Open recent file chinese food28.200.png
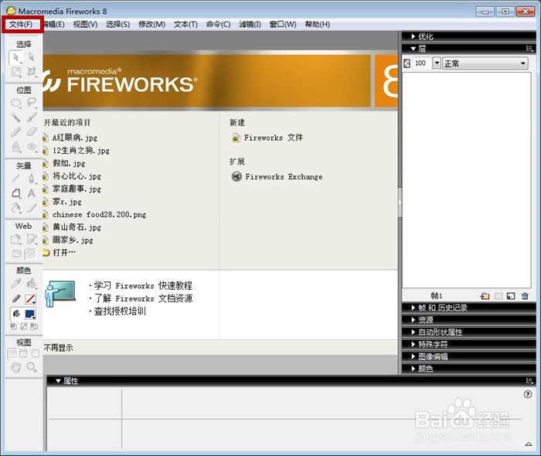 coord(99,215)
